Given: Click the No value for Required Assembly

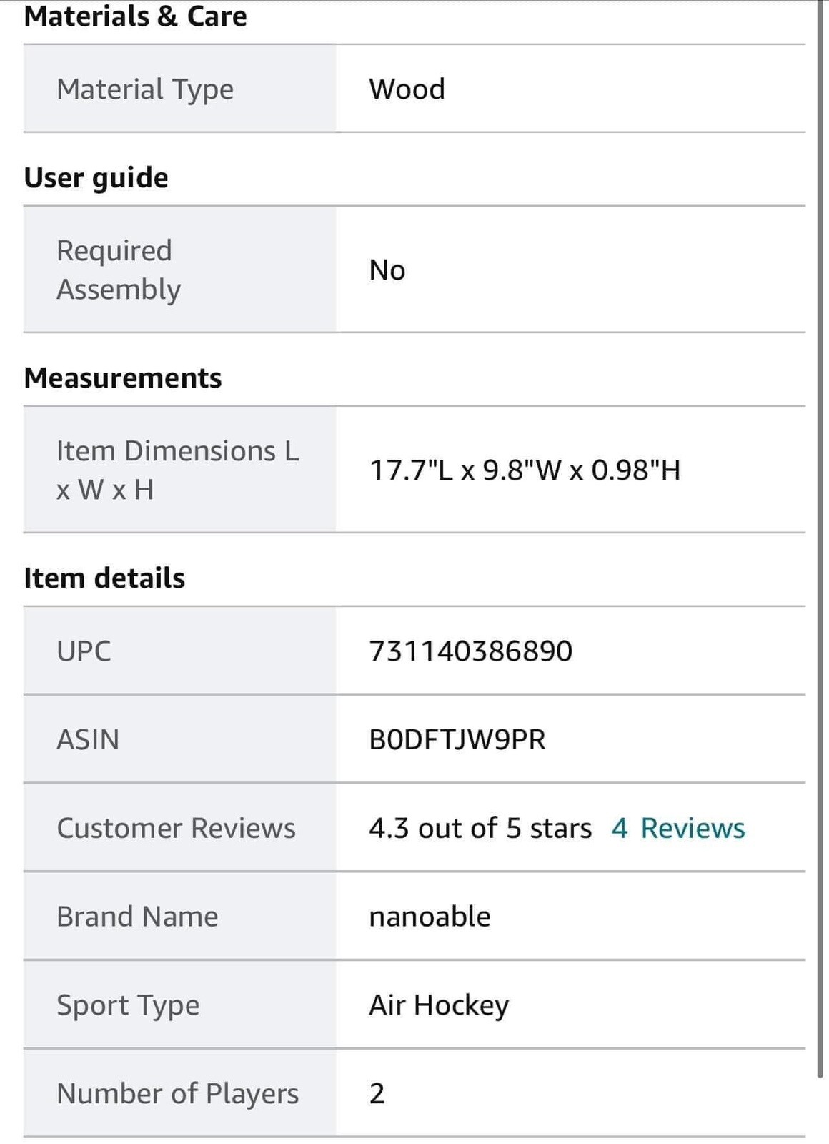Looking at the screenshot, I should click(387, 270).
